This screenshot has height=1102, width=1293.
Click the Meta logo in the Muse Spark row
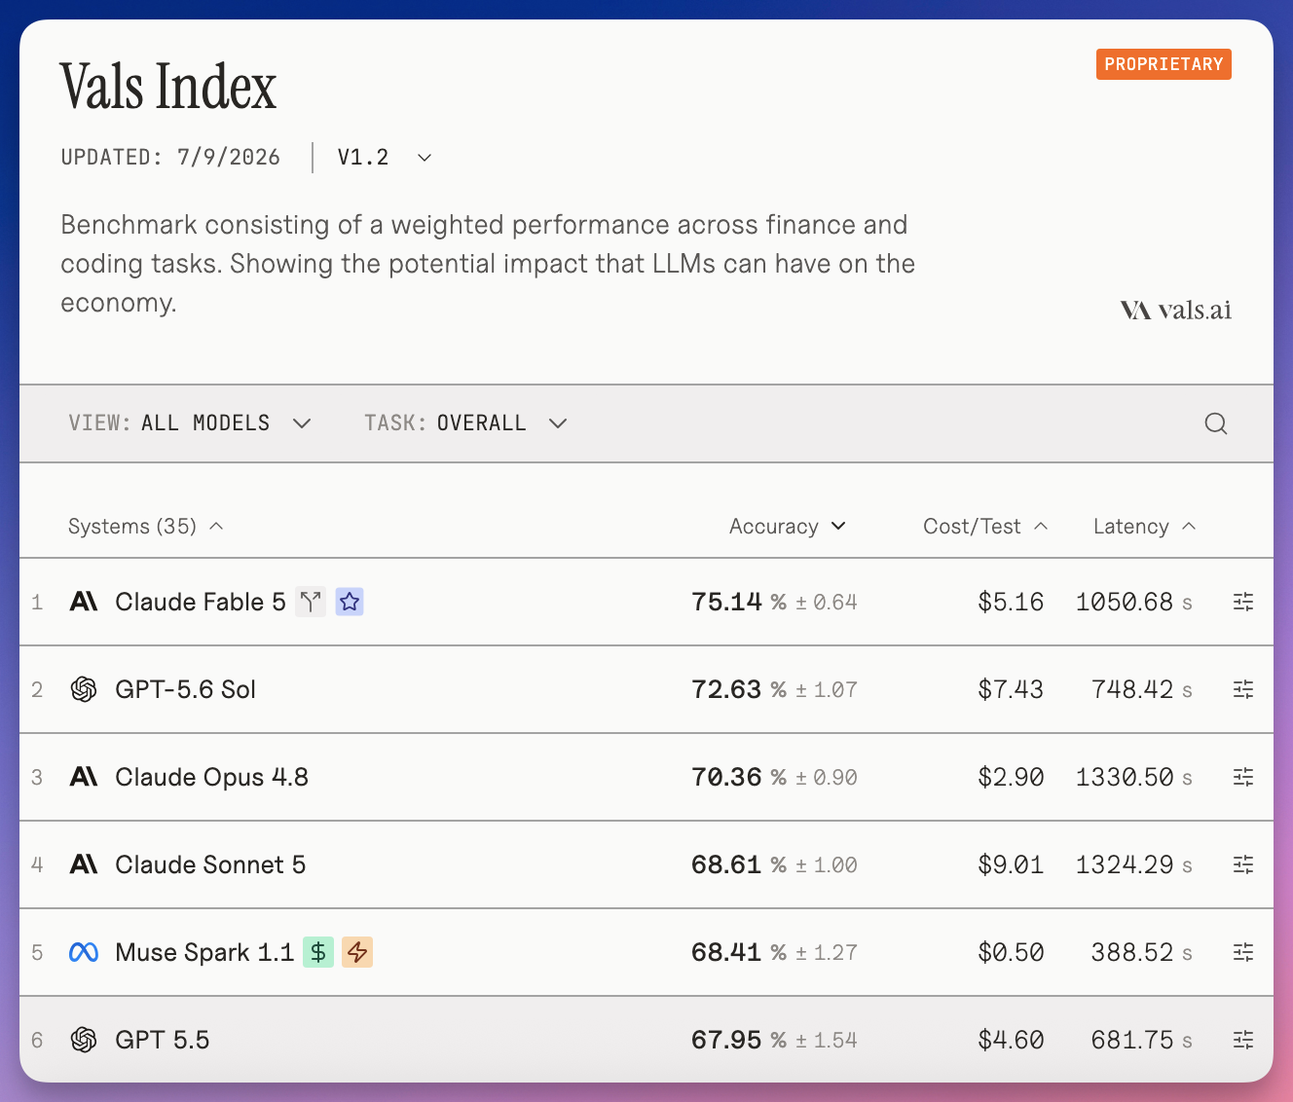84,952
